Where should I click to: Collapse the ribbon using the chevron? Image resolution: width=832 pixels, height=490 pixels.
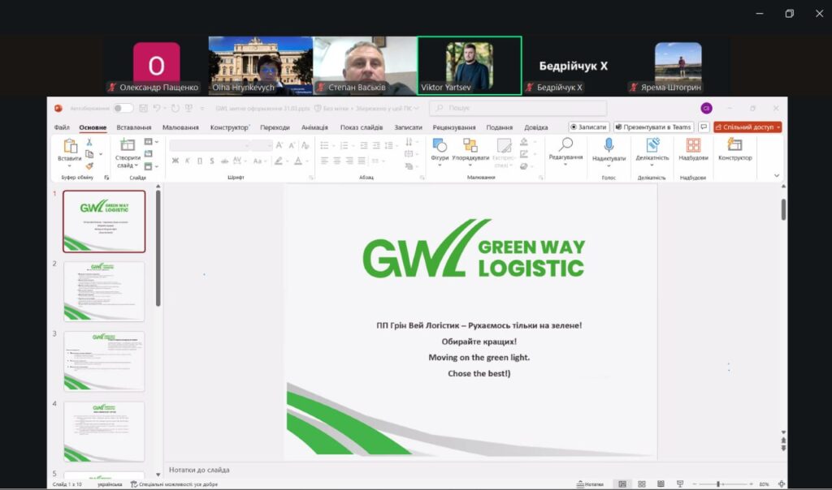(777, 175)
